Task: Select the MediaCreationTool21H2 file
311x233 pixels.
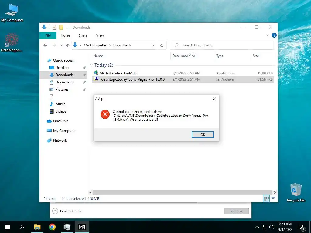Action: click(119, 73)
